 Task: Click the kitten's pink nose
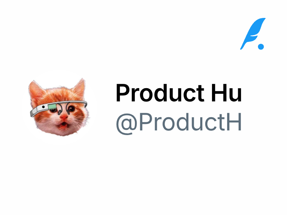[x=64, y=117]
